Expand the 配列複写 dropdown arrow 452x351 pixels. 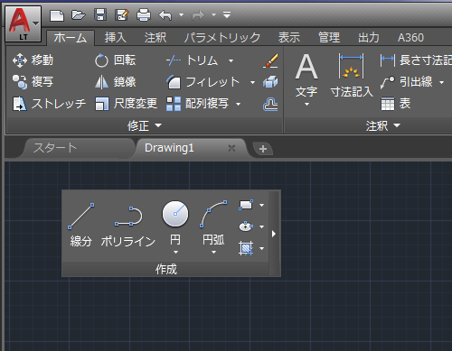pos(238,104)
